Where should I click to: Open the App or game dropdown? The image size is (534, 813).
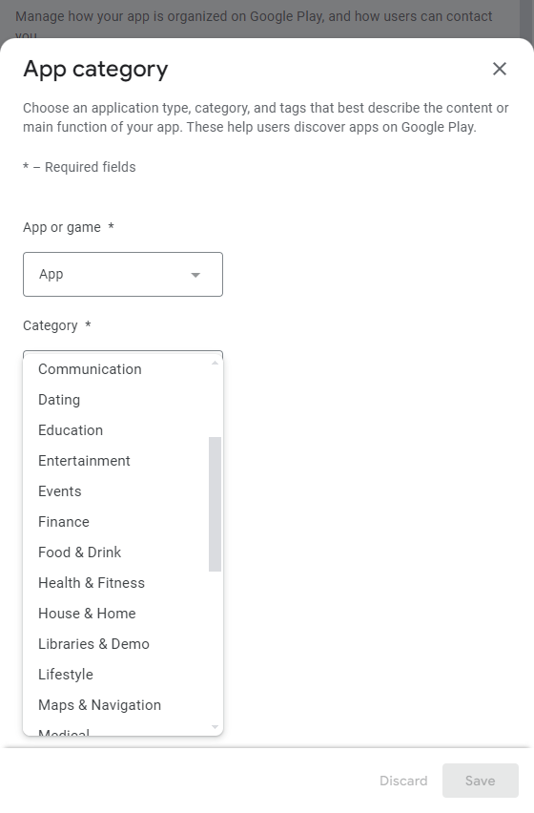point(123,274)
